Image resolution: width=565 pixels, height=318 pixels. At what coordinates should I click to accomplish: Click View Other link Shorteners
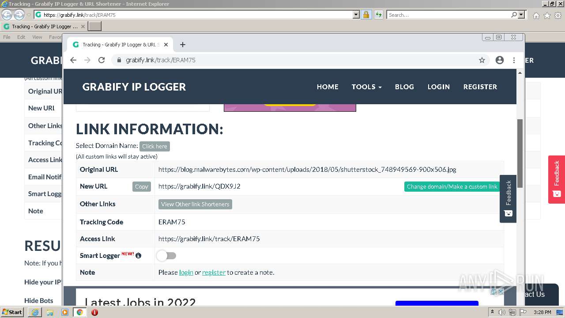tap(195, 204)
